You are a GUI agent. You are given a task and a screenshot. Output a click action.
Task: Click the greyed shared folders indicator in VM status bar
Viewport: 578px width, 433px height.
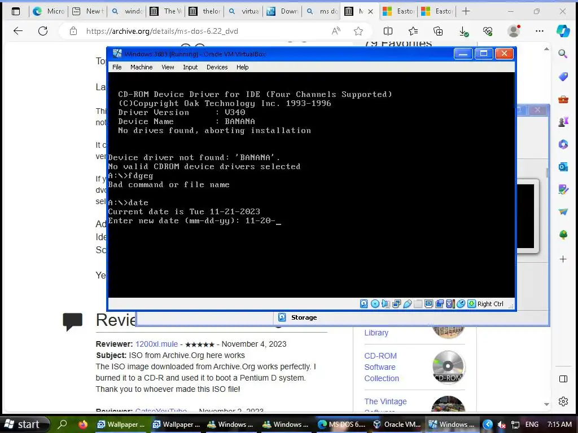[x=418, y=304]
